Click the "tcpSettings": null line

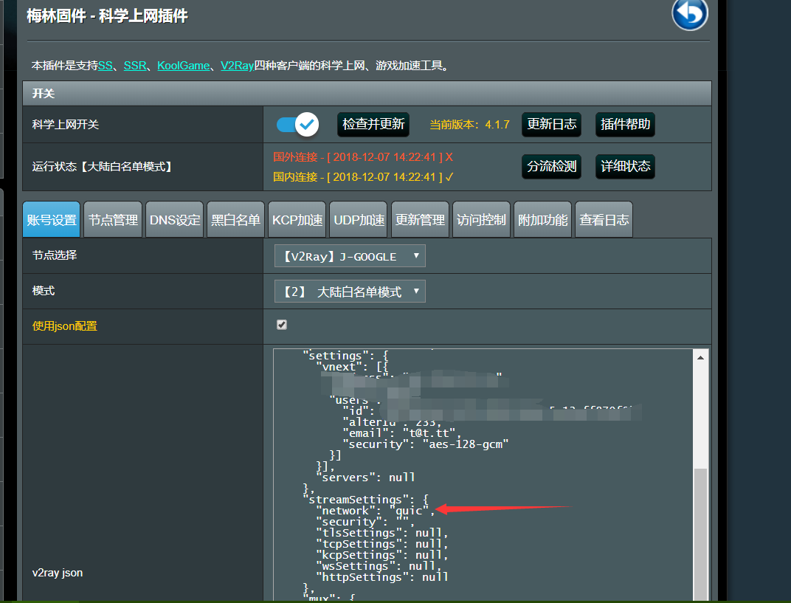point(382,544)
